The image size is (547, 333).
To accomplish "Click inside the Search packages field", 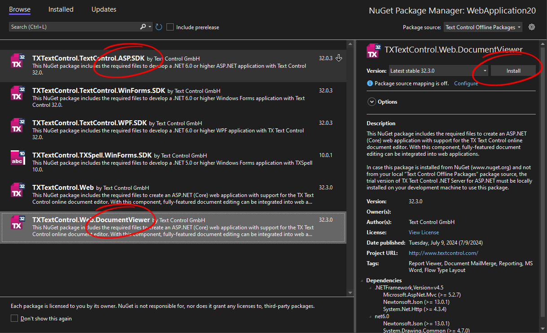I will coord(74,27).
